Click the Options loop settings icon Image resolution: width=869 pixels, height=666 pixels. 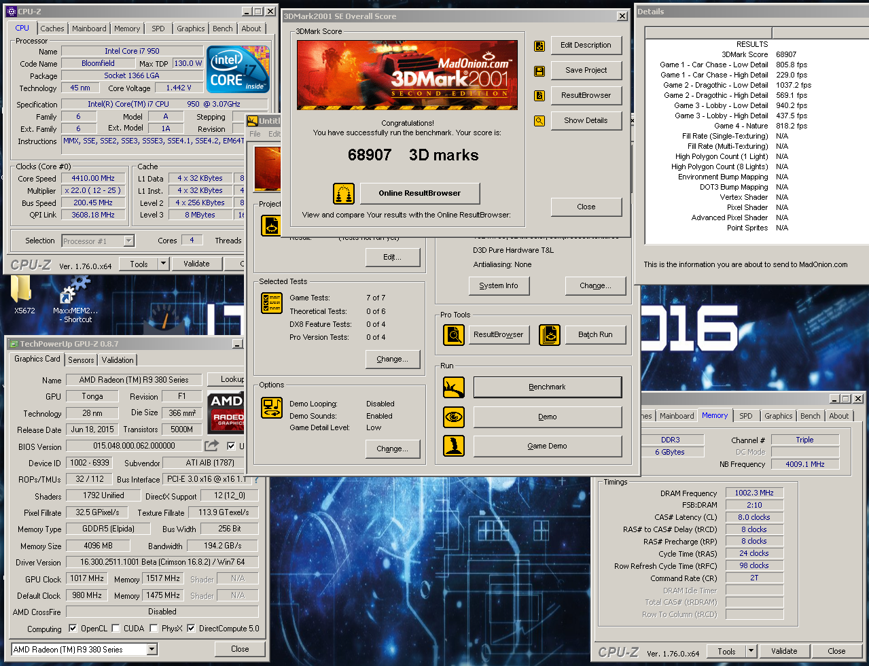pyautogui.click(x=272, y=408)
